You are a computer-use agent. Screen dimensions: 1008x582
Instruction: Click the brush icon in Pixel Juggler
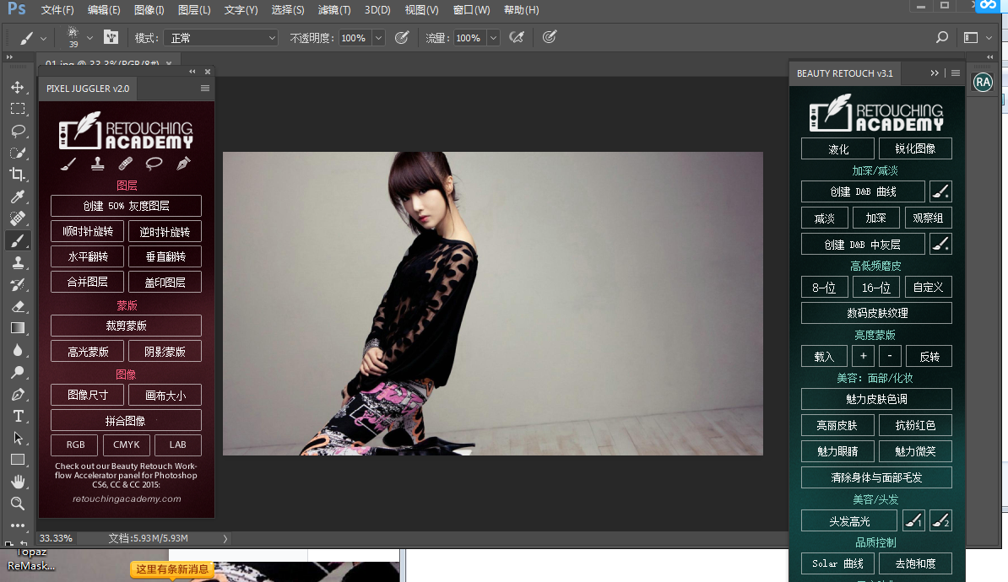(68, 164)
